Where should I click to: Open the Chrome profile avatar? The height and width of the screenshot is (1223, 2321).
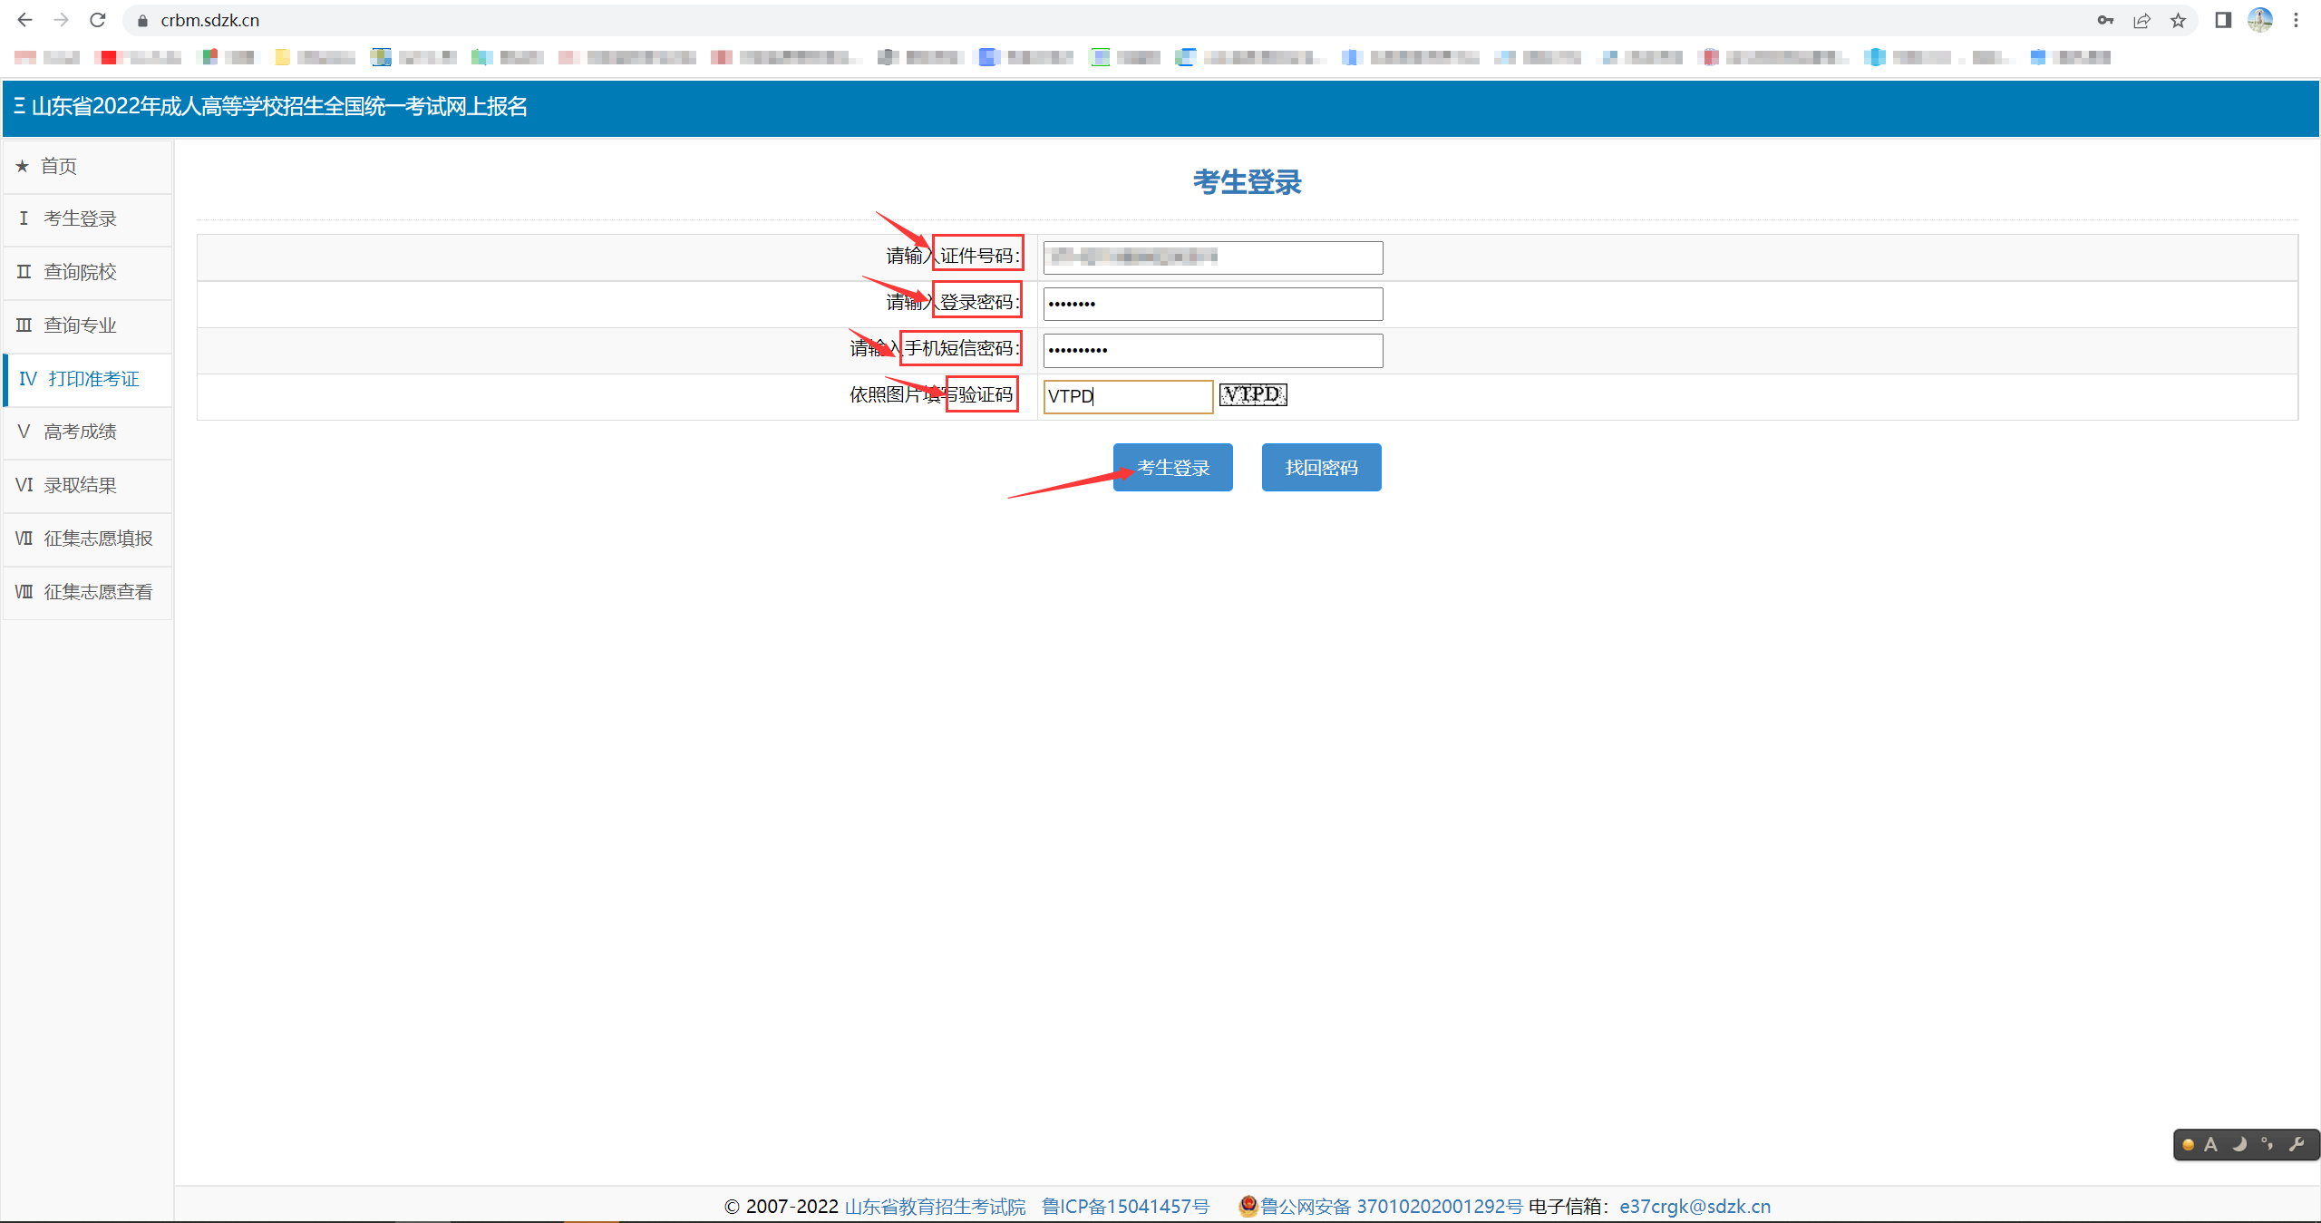(x=2259, y=20)
